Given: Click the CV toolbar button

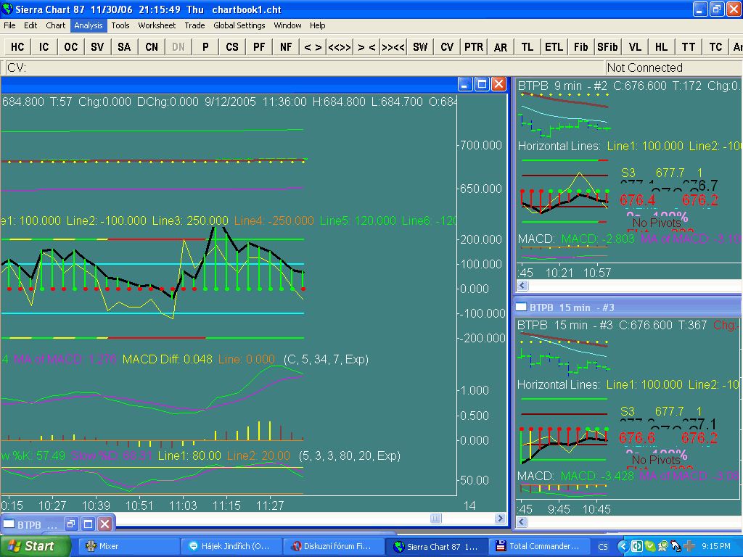Looking at the screenshot, I should (447, 46).
